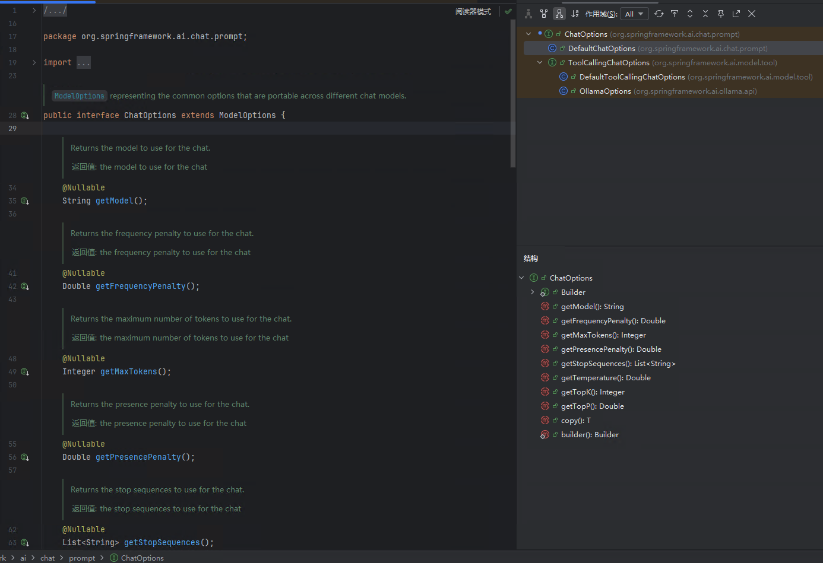The width and height of the screenshot is (823, 563).
Task: Toggle subtypes hierarchy icon
Action: point(559,14)
